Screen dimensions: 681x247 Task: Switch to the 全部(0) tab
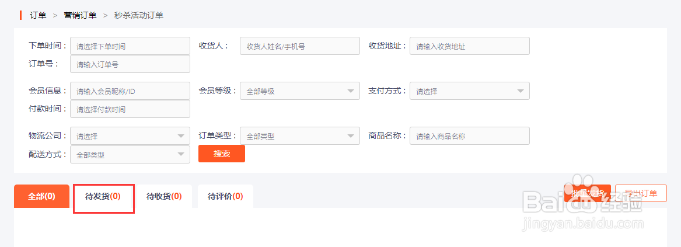[41, 196]
